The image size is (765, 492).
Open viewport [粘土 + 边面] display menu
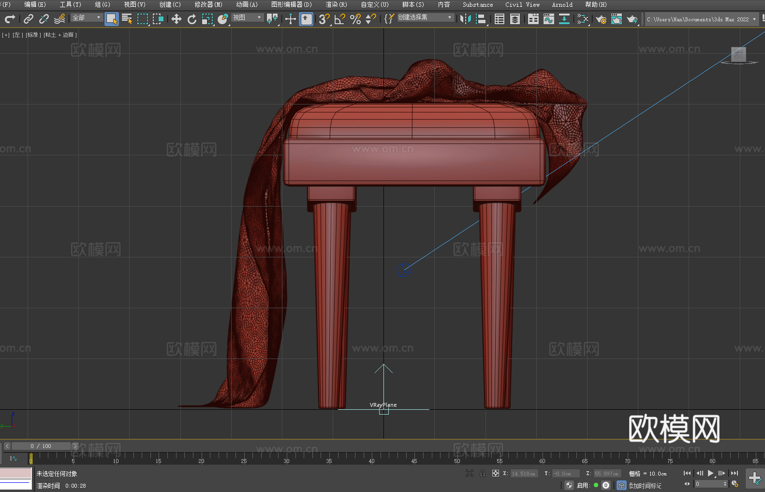pyautogui.click(x=60, y=35)
